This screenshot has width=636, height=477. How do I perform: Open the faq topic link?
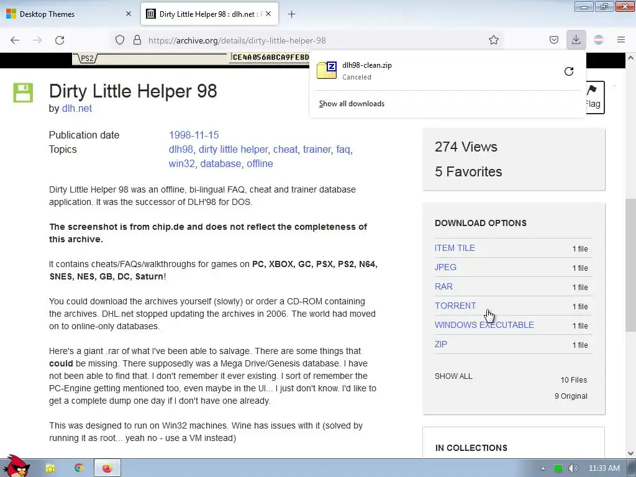[343, 149]
